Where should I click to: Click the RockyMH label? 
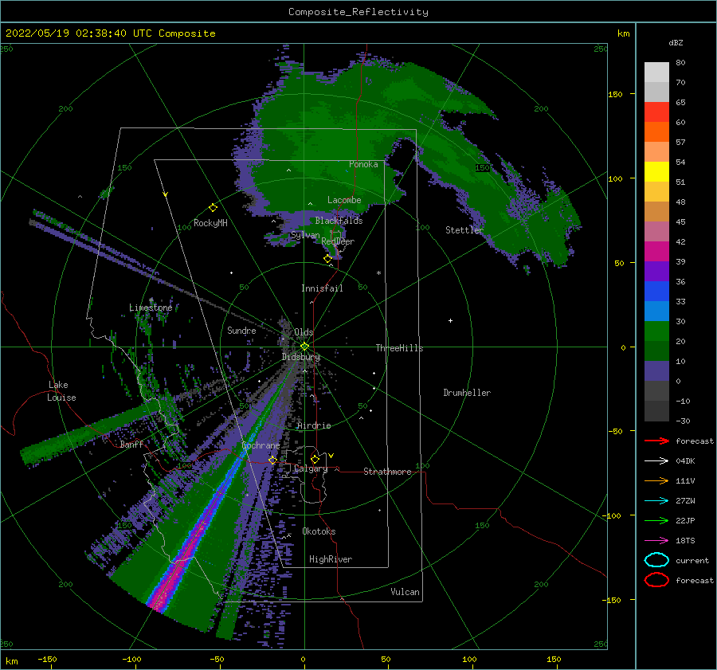point(210,223)
